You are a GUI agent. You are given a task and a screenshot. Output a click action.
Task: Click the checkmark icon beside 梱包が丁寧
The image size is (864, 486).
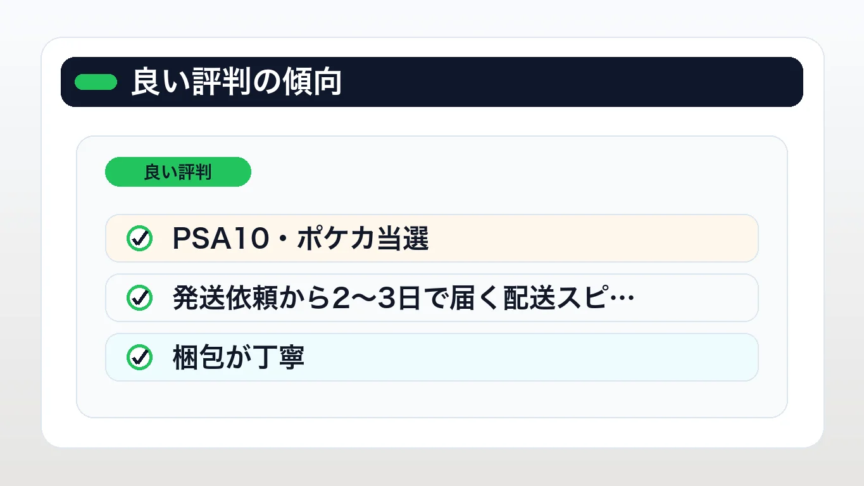(x=139, y=358)
